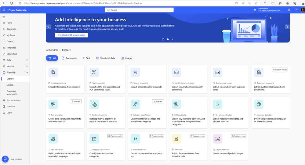Open the Environments picker
The width and height of the screenshot is (305, 165).
268,10
